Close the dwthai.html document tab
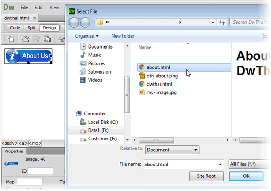This screenshot has height=191, width=271. 34,18
